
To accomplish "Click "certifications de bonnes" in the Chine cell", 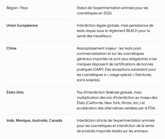I will 134,64.
